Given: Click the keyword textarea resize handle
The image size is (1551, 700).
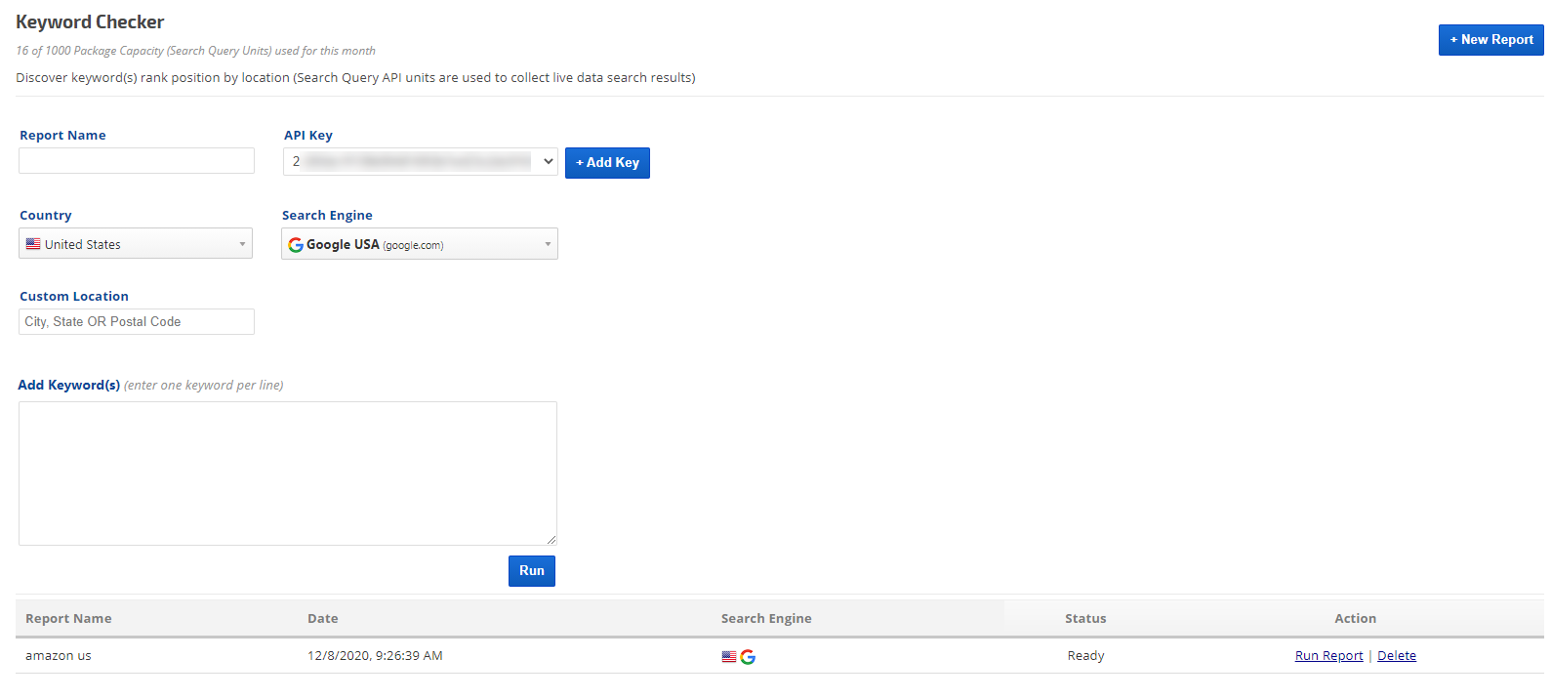Looking at the screenshot, I should pyautogui.click(x=551, y=540).
